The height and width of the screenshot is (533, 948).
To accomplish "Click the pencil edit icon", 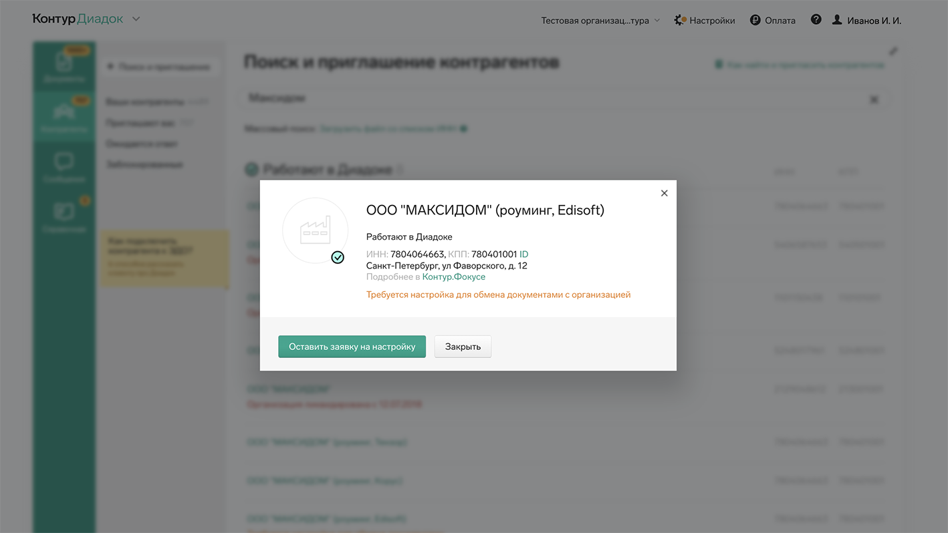I will point(893,51).
